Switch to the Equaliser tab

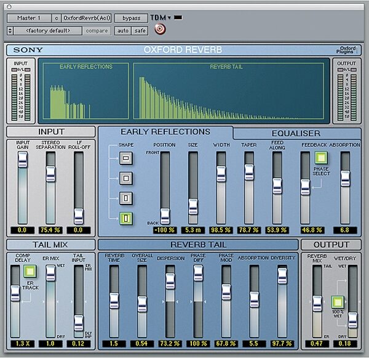pos(296,134)
